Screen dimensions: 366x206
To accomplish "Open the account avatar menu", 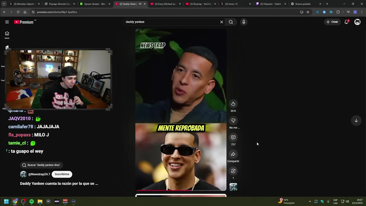I will point(357,22).
